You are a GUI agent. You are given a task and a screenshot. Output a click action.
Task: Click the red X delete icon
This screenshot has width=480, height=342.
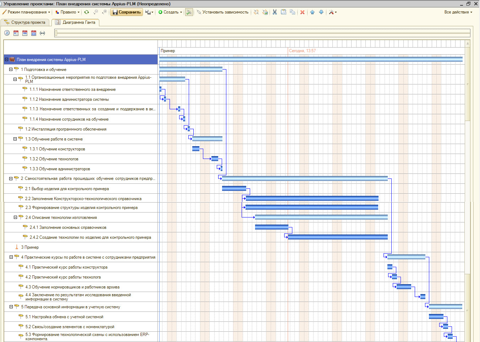pyautogui.click(x=302, y=12)
